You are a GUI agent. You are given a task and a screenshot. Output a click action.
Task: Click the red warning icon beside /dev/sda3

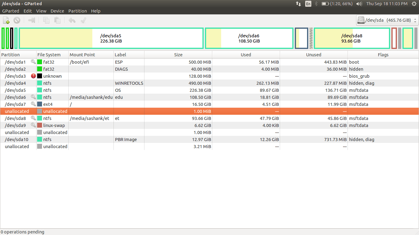click(x=33, y=76)
